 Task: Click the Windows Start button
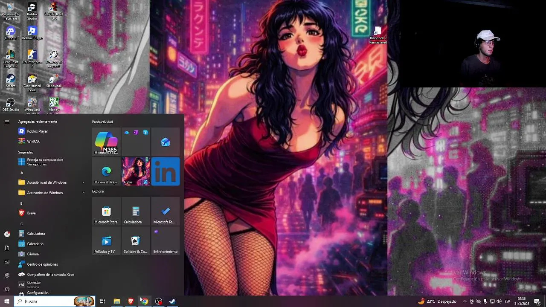[x=7, y=301]
